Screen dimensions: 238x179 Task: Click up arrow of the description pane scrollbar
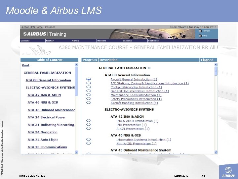pyautogui.click(x=216, y=65)
